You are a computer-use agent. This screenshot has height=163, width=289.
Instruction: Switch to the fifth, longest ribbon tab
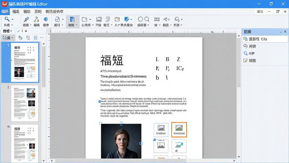(54, 11)
